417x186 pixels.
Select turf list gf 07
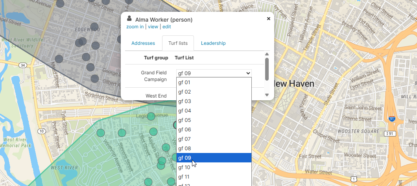(x=214, y=139)
